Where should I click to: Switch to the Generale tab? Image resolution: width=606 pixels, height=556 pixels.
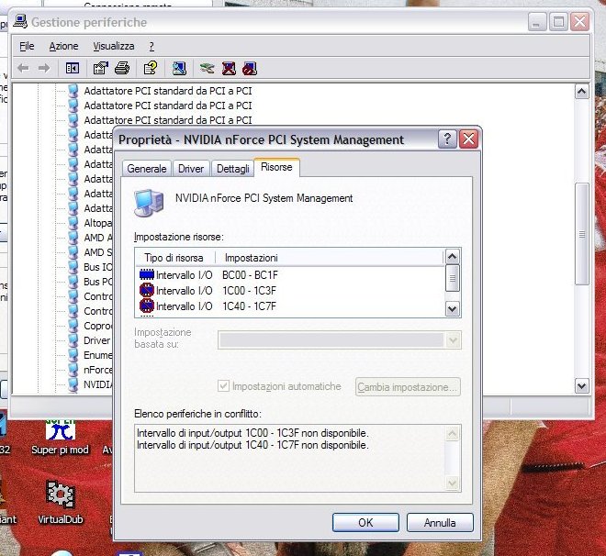click(147, 169)
